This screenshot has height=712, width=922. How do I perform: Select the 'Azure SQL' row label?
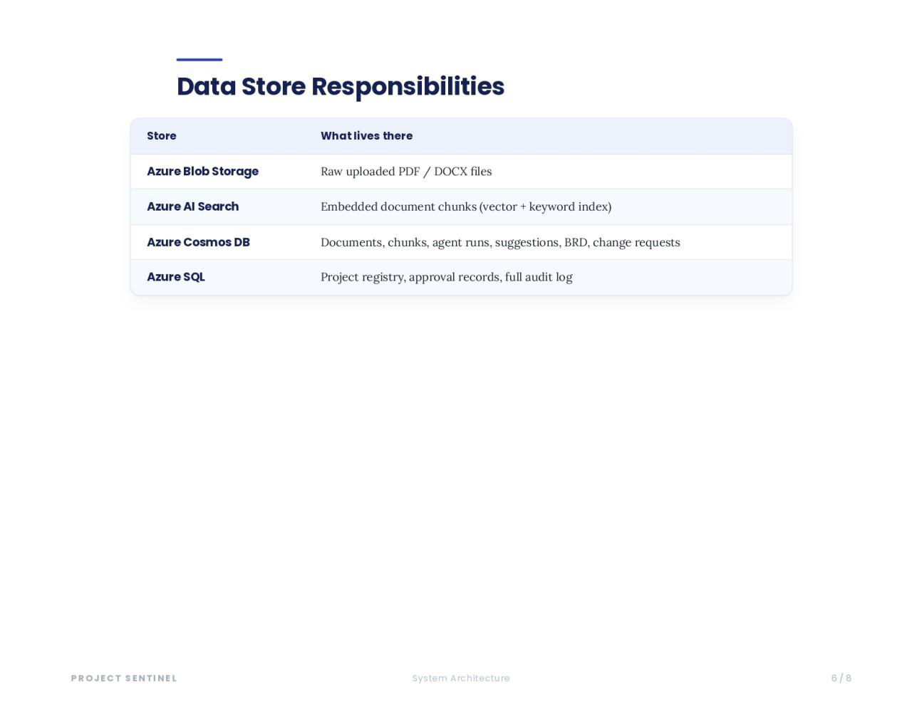click(x=175, y=277)
